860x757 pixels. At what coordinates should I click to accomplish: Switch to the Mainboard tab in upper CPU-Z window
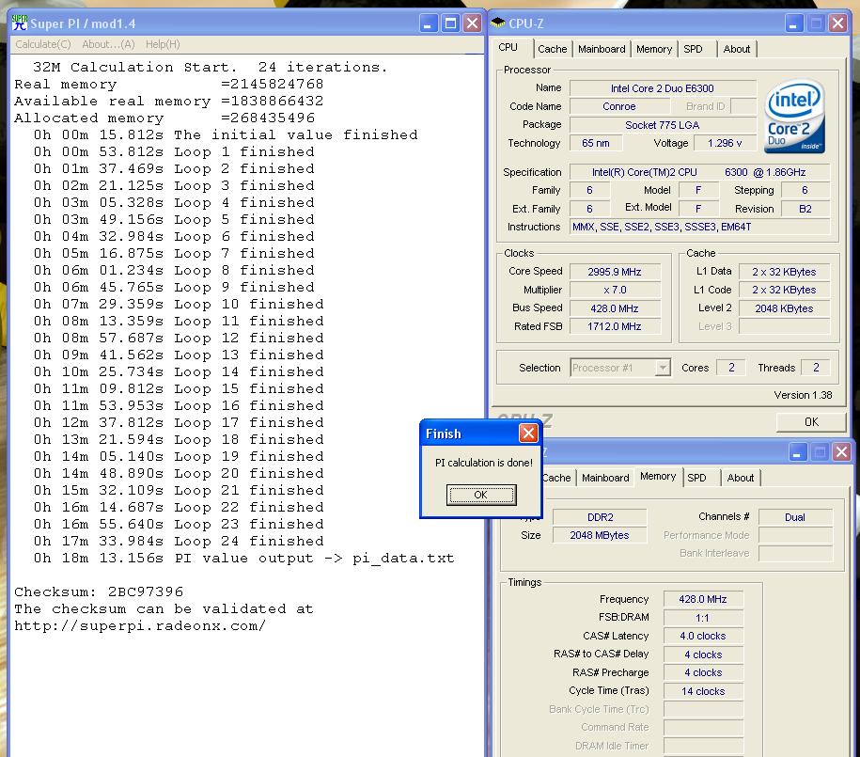[x=602, y=49]
